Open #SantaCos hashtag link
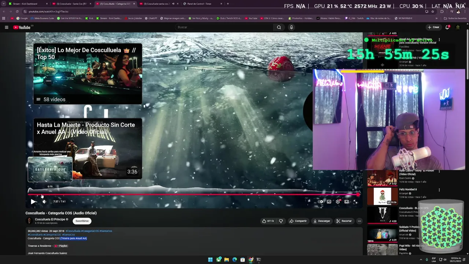 tap(106, 231)
